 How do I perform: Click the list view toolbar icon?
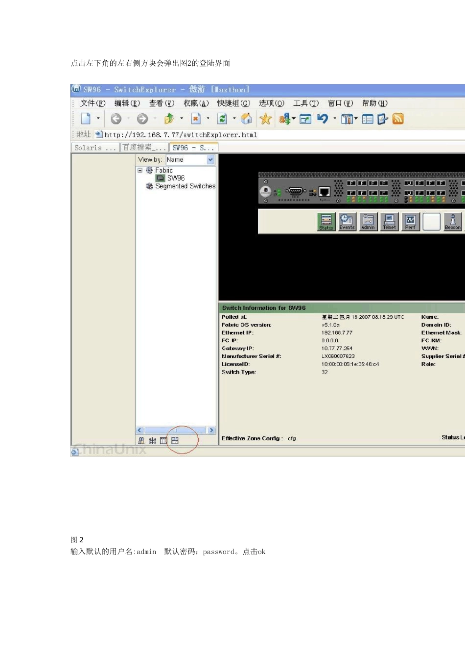coord(368,119)
